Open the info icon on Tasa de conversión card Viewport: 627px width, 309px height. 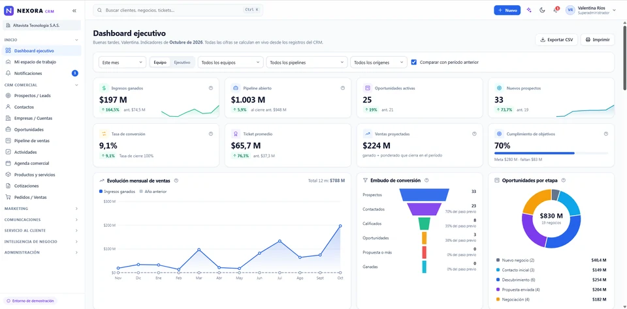coord(211,134)
